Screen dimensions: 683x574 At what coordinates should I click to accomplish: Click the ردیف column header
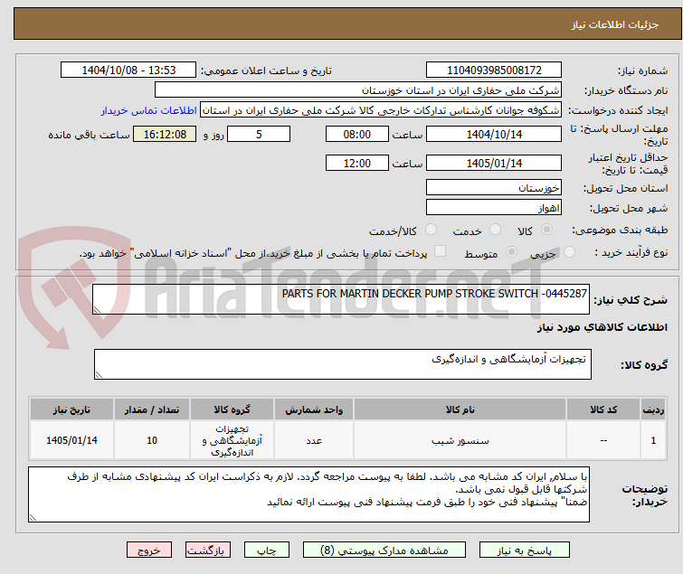tap(653, 409)
